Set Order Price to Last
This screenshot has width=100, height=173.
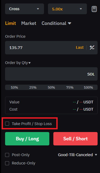tap(80, 47)
